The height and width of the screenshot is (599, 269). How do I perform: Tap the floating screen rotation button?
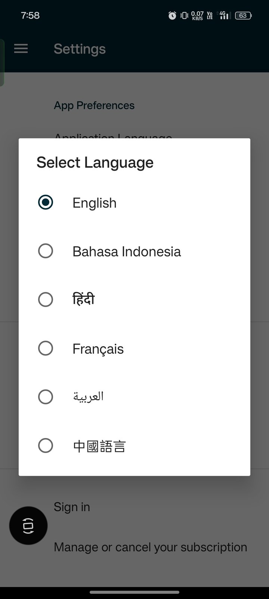tap(28, 526)
